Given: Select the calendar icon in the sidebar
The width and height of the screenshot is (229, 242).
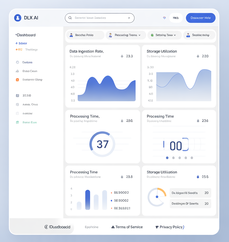Looking at the screenshot, I should [17, 95].
